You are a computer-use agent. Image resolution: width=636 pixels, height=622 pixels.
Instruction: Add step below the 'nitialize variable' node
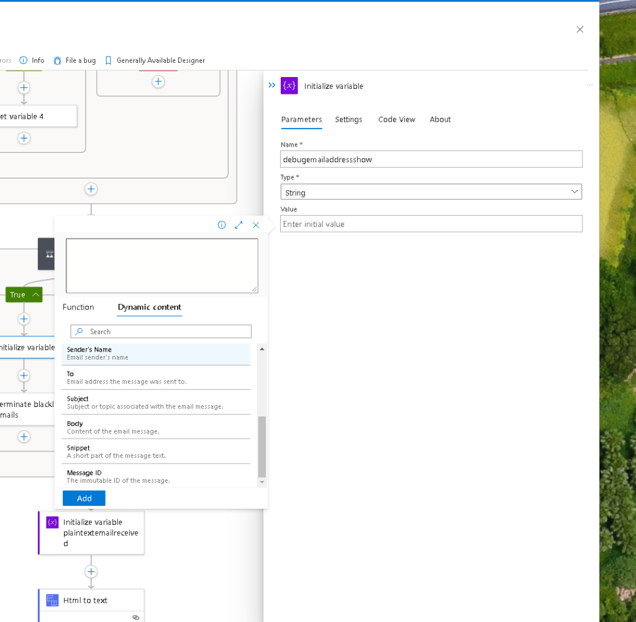click(x=24, y=375)
